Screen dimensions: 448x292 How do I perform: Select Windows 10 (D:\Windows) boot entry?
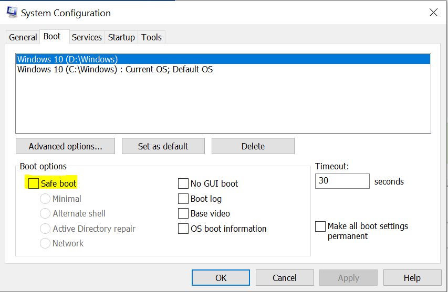[67, 59]
